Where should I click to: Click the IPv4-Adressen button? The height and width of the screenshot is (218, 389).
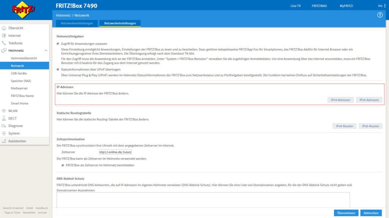341,100
